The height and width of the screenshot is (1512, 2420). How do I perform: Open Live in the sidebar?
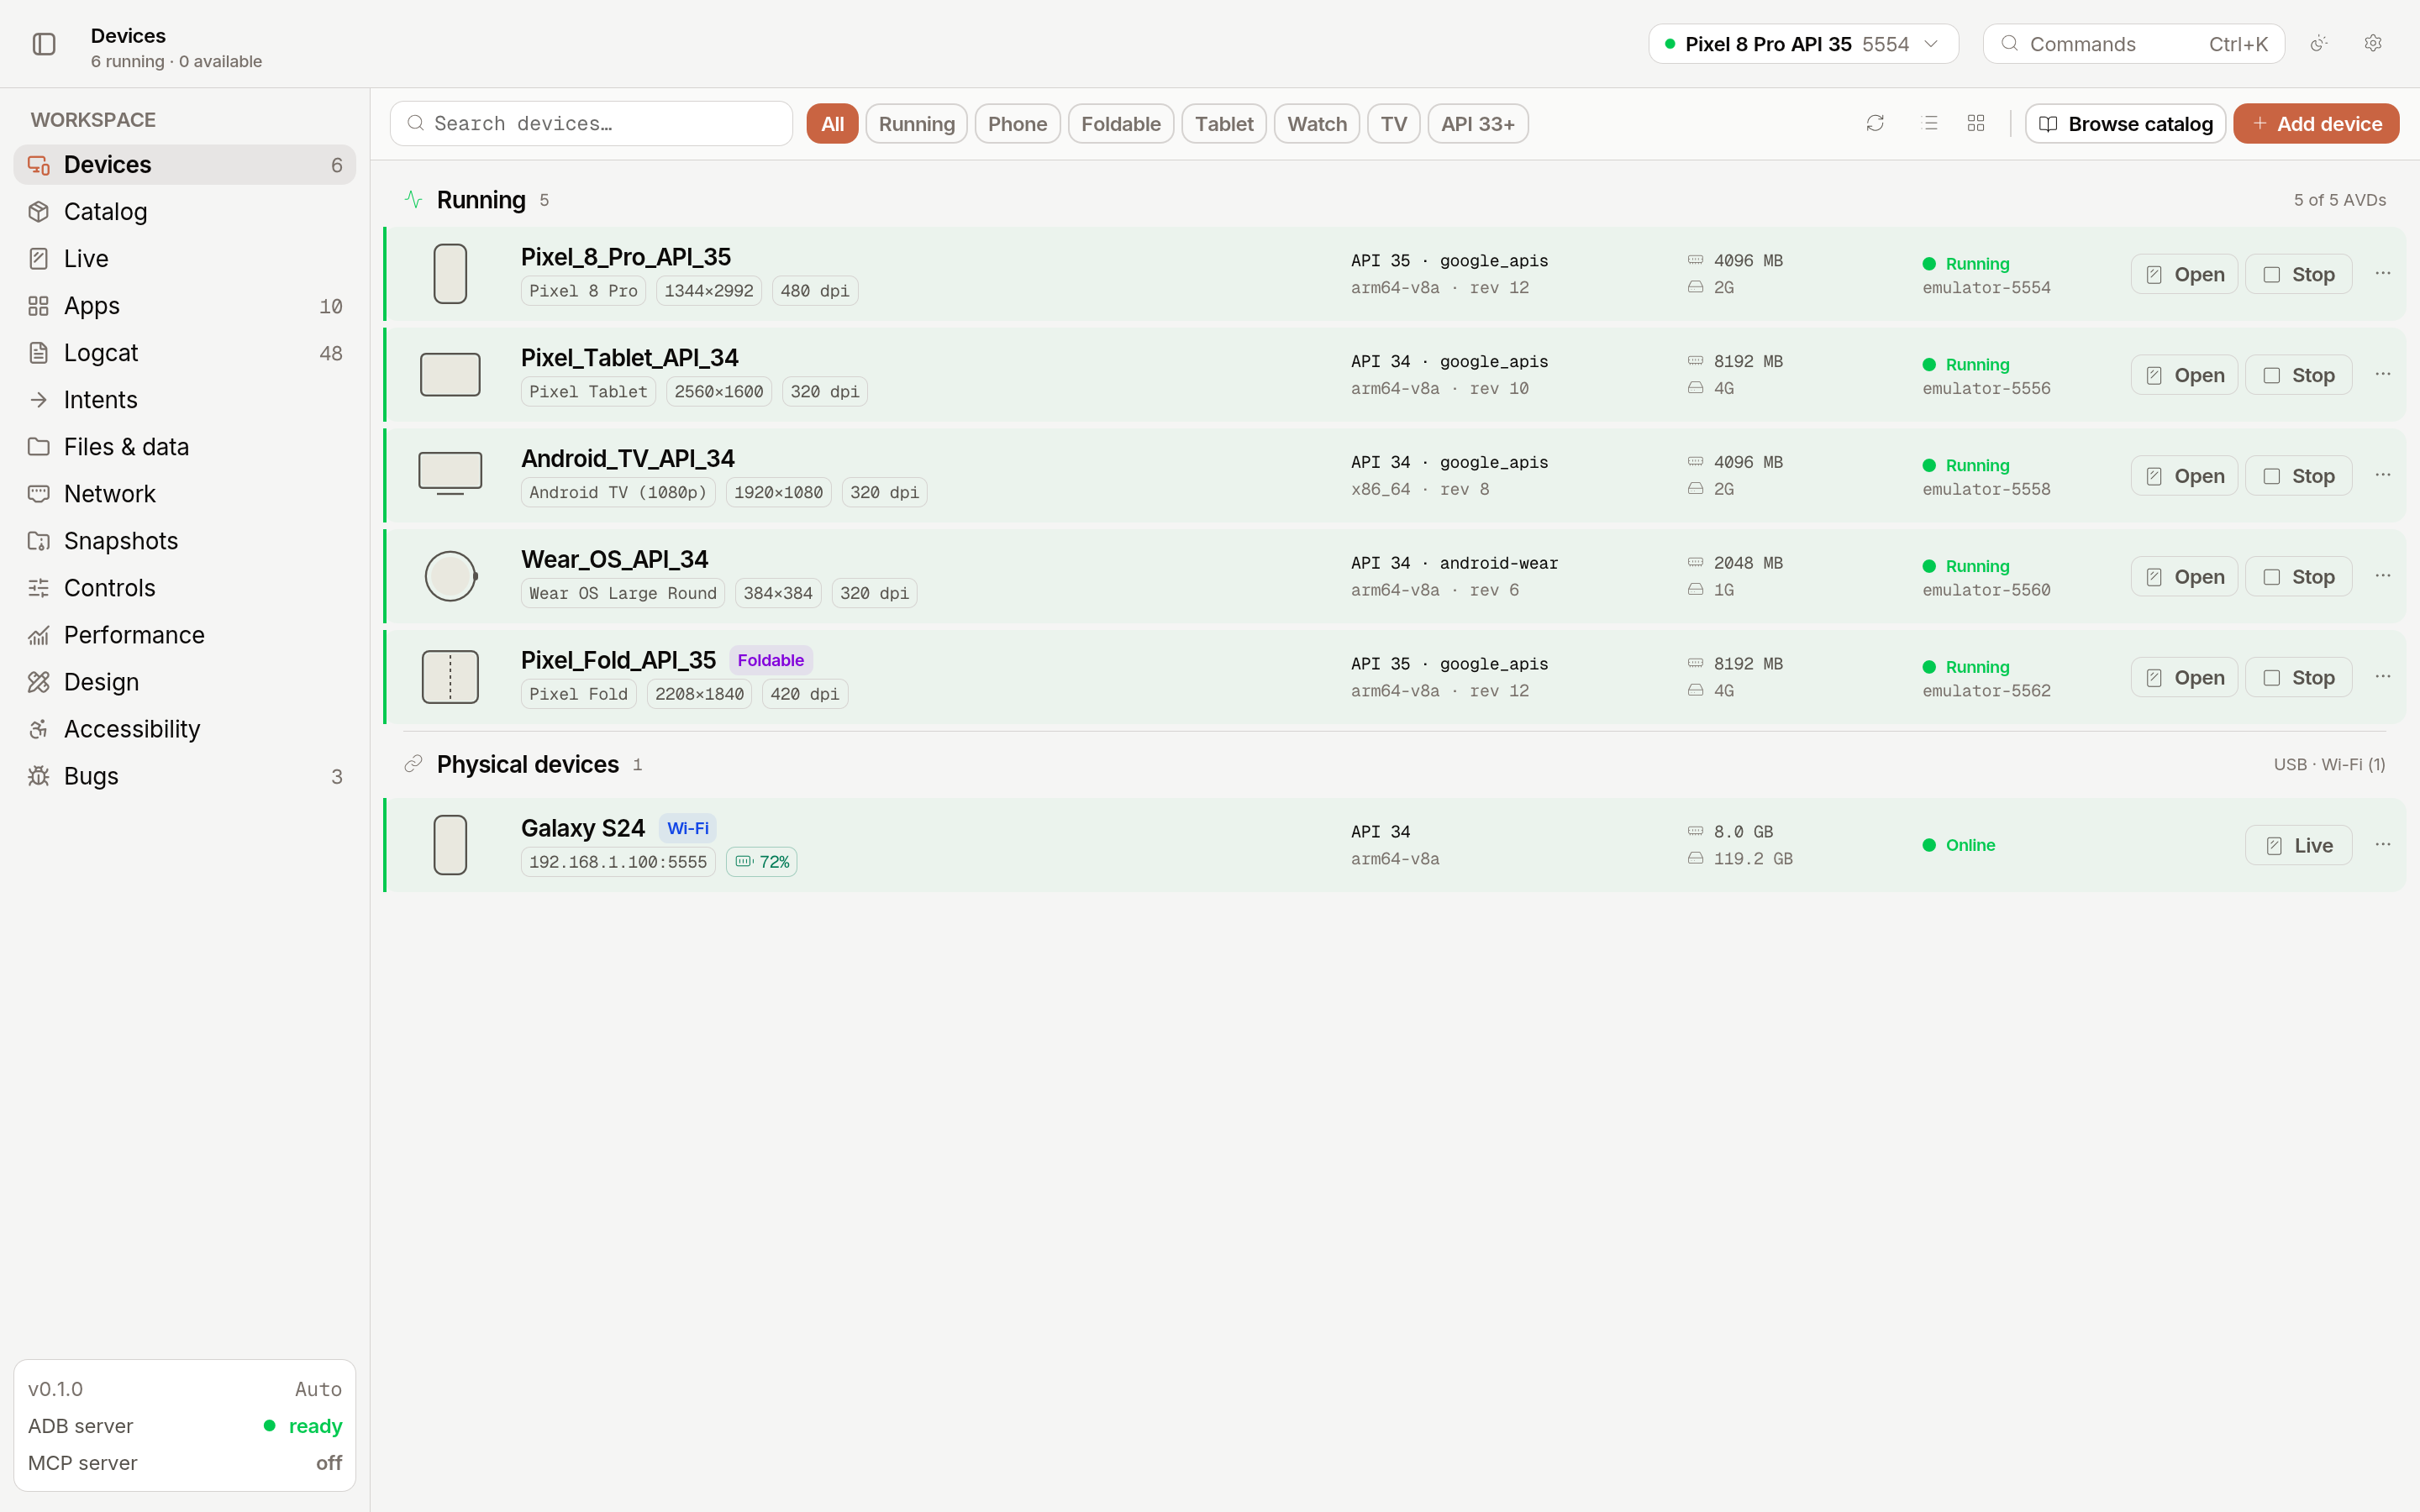185,259
